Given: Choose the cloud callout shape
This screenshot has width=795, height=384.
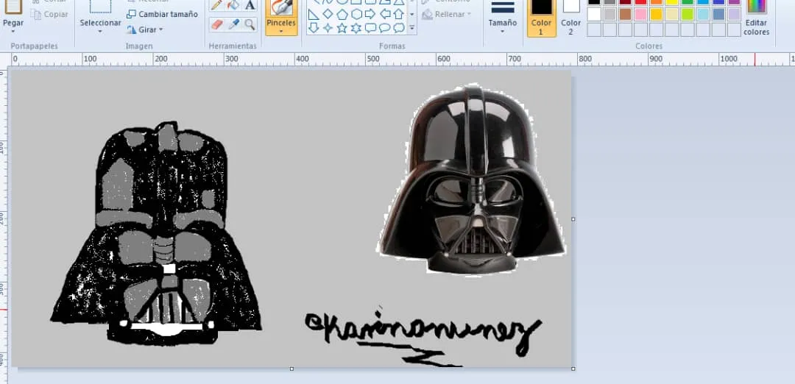Looking at the screenshot, I should click(399, 28).
